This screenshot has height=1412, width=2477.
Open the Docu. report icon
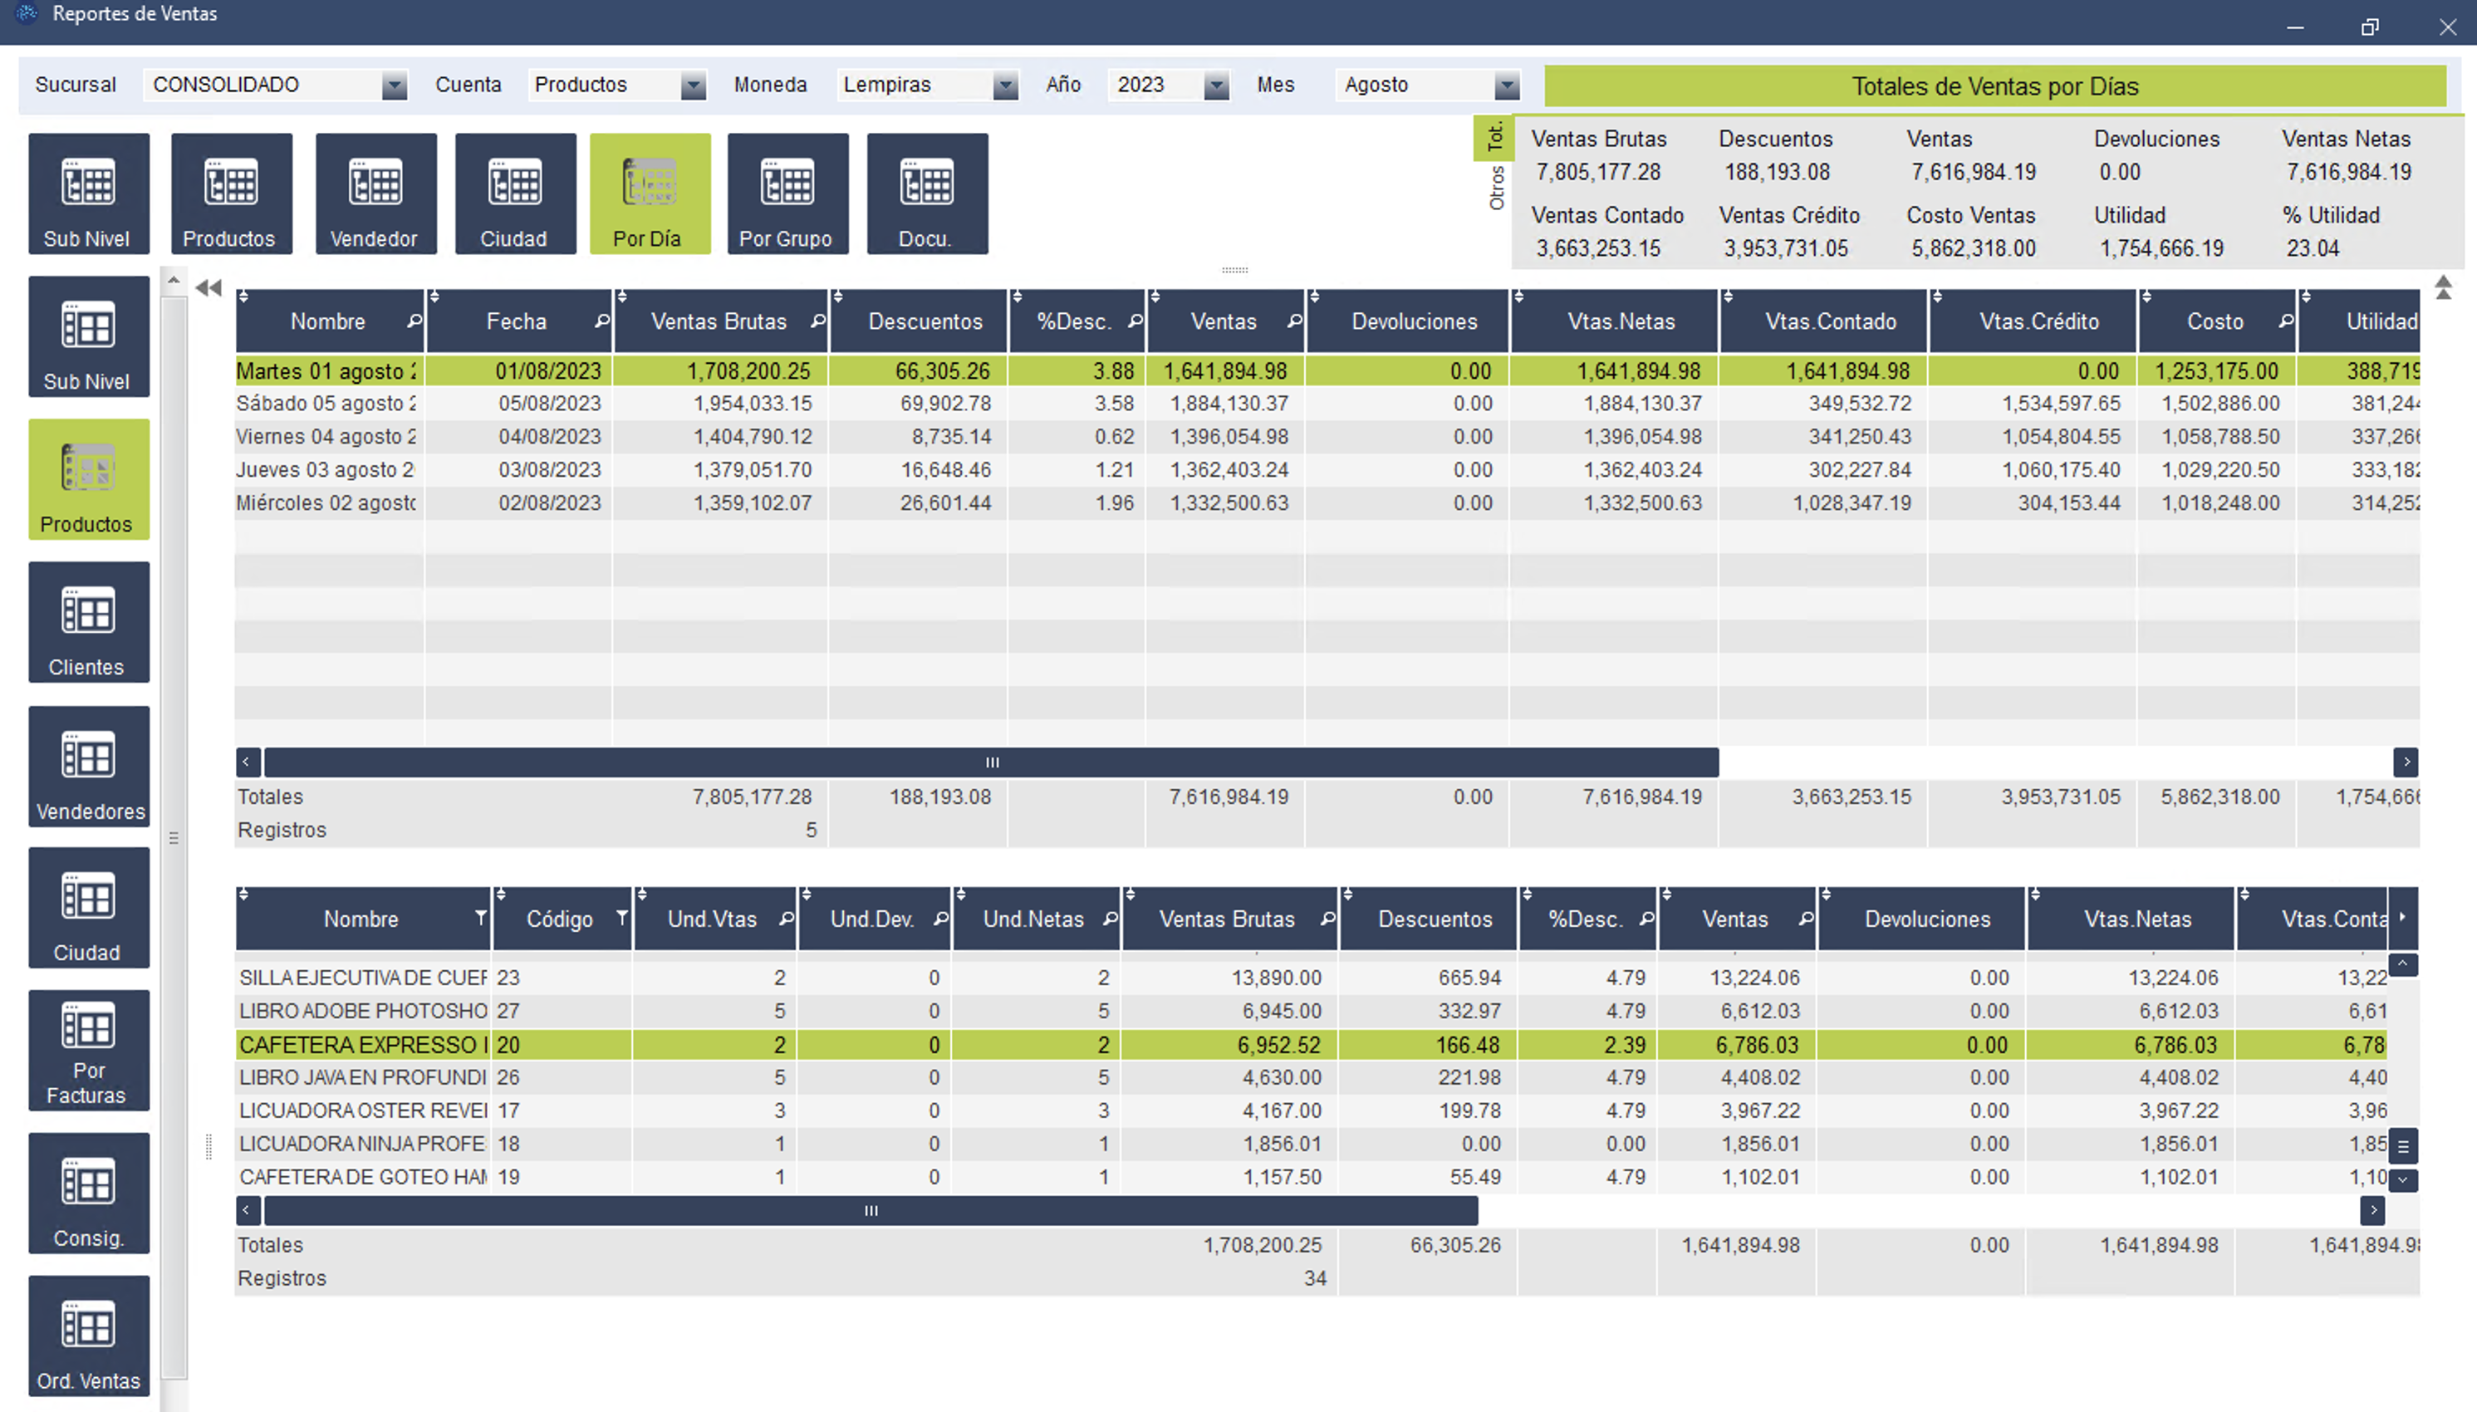point(927,194)
